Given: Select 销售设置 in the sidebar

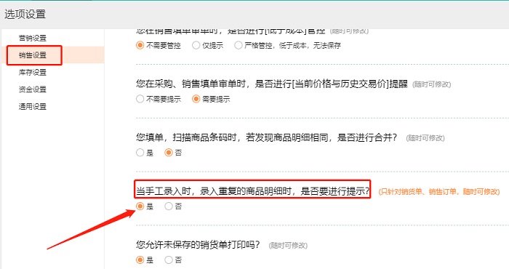Looking at the screenshot, I should (33, 55).
